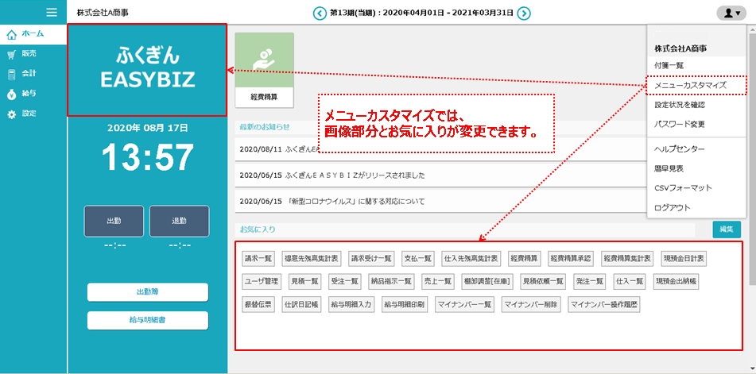Open the 会計 accounting menu
This screenshot has height=374, width=756.
point(33,74)
